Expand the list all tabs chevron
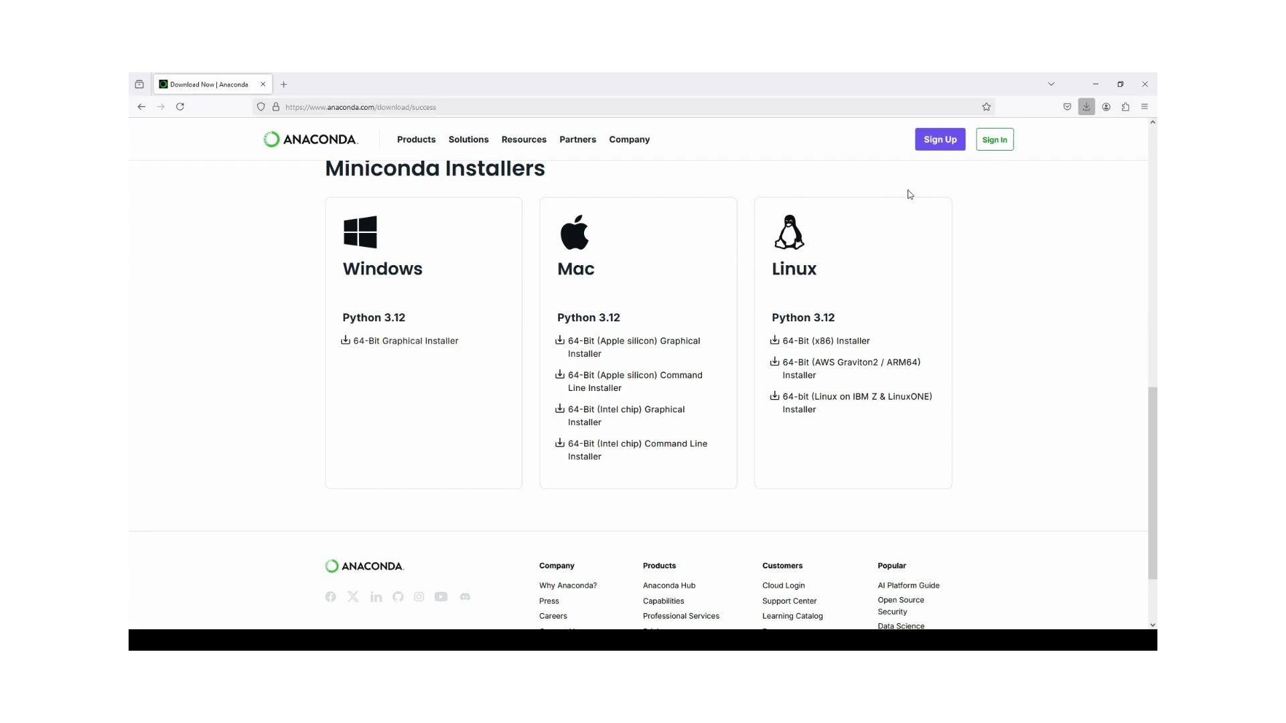 click(1051, 84)
